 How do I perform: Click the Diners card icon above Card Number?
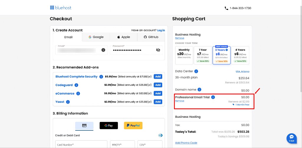pyautogui.click(x=160, y=135)
